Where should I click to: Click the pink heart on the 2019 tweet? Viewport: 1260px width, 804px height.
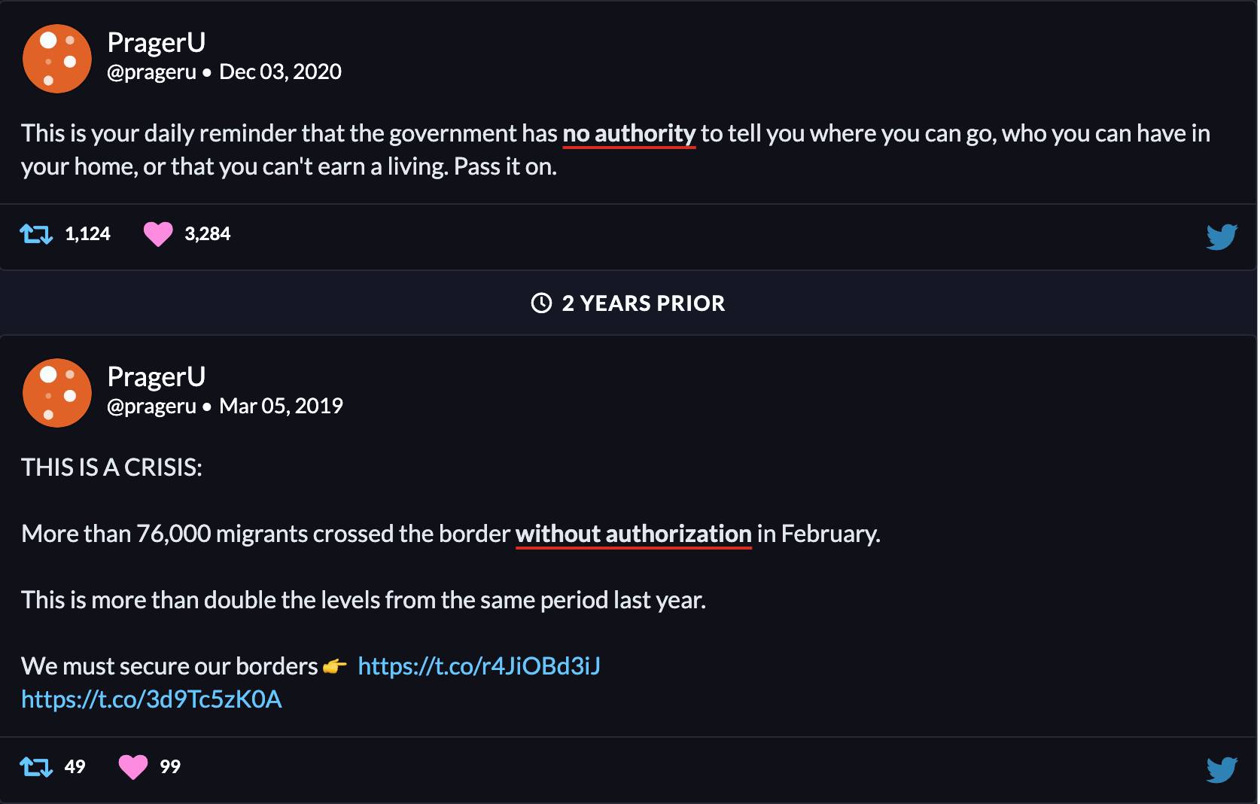133,767
